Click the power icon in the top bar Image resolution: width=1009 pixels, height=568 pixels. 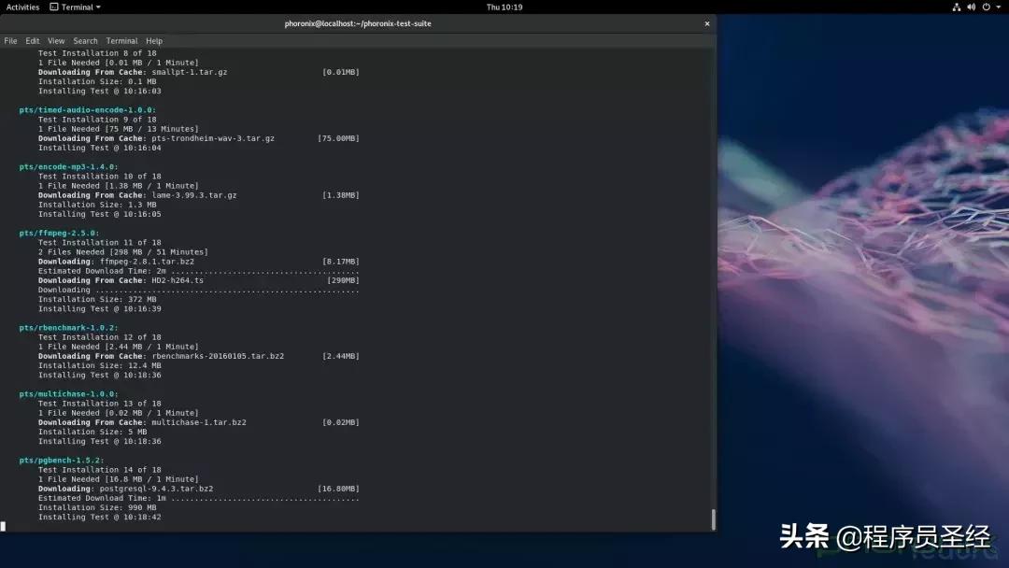pos(987,7)
